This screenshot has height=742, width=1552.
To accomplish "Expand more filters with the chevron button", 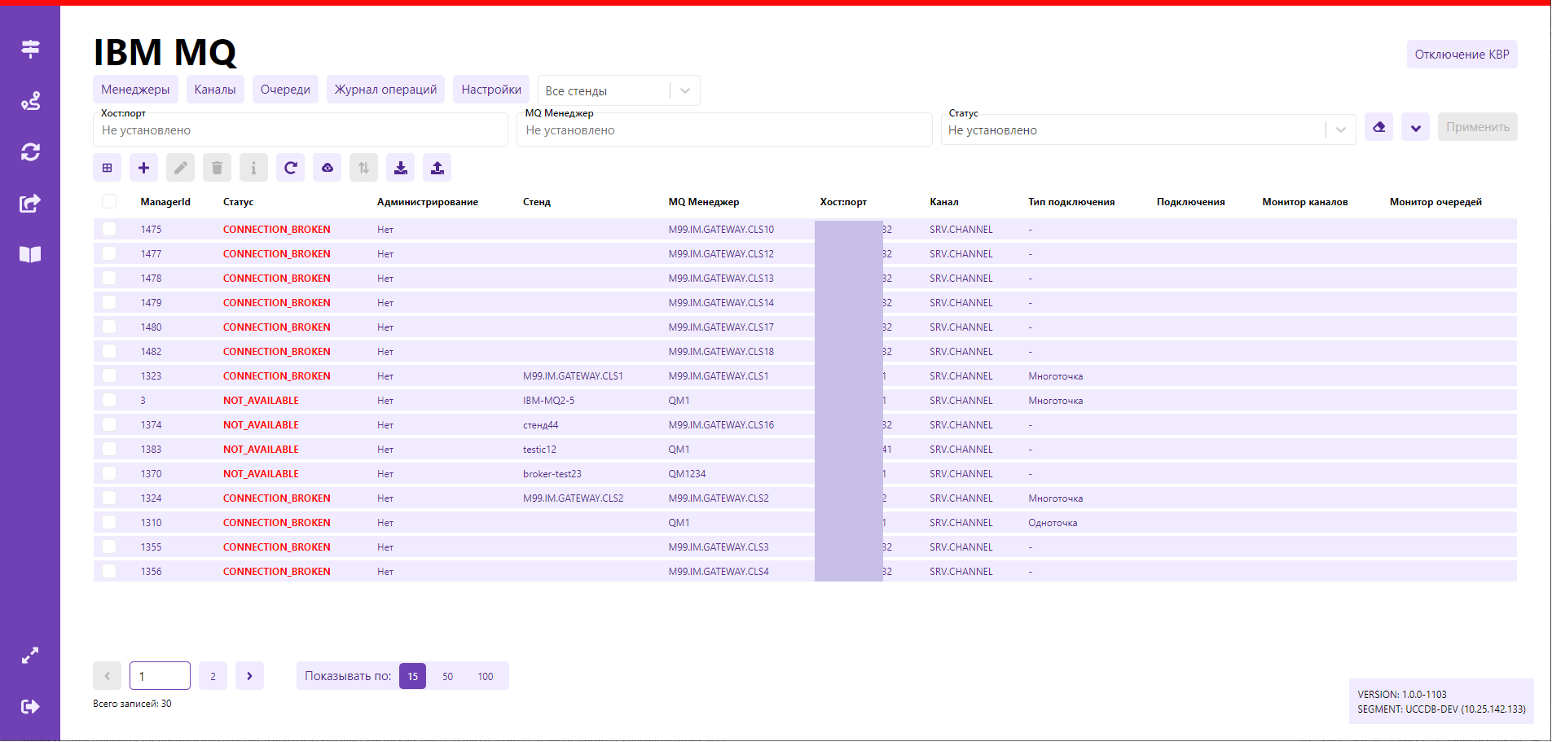I will tap(1415, 127).
